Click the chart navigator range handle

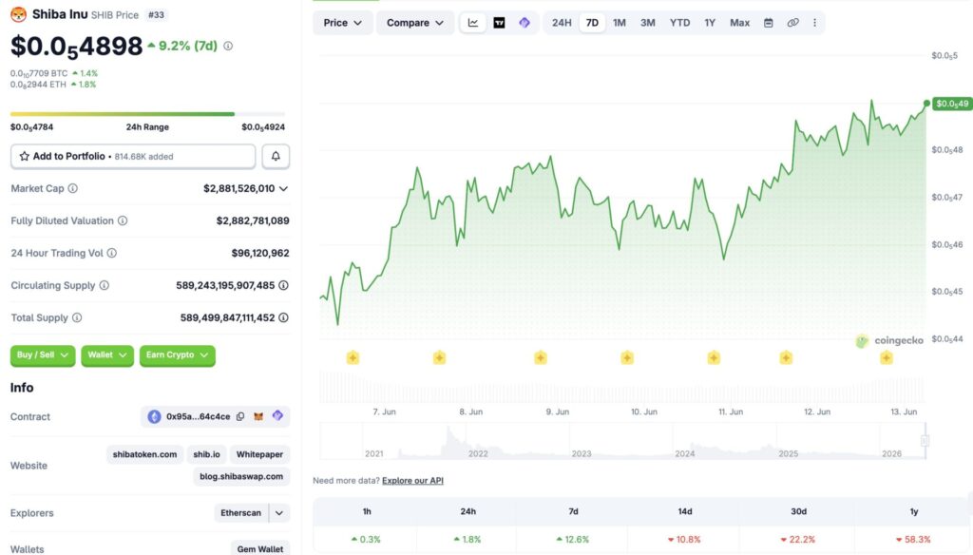pos(925,441)
